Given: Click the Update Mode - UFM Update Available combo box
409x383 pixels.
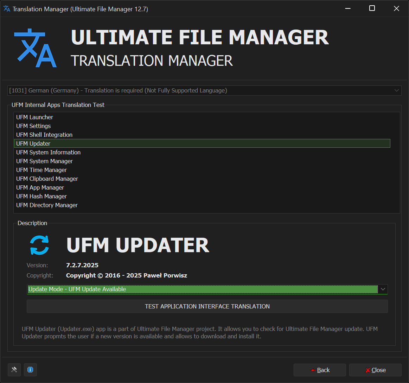Looking at the screenshot, I should (x=202, y=289).
